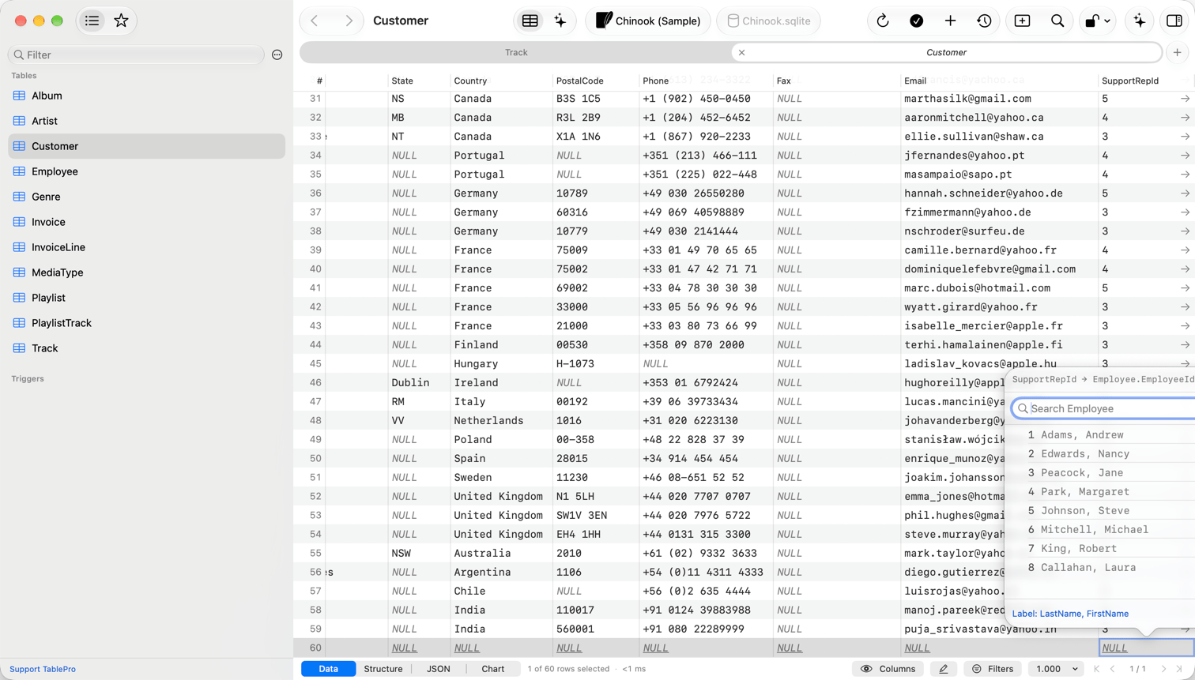This screenshot has height=680, width=1195.
Task: Go to the last page
Action: tap(1179, 669)
